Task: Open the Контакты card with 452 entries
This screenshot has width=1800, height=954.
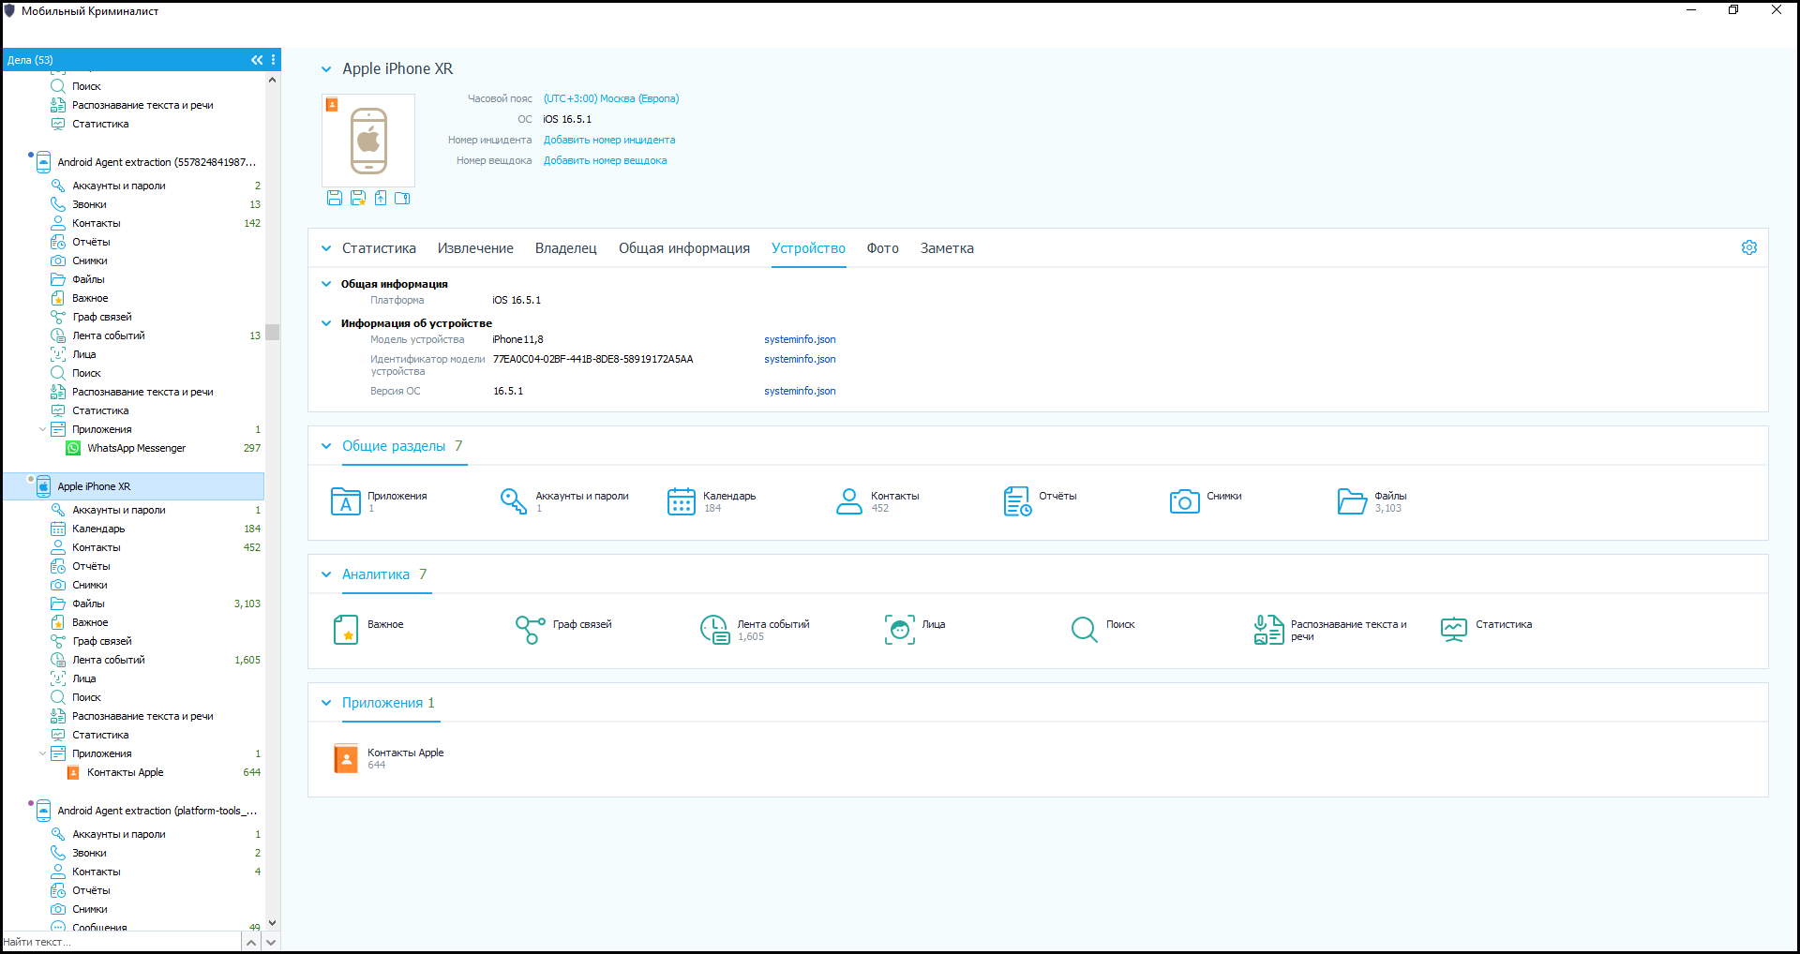Action: click(x=877, y=501)
